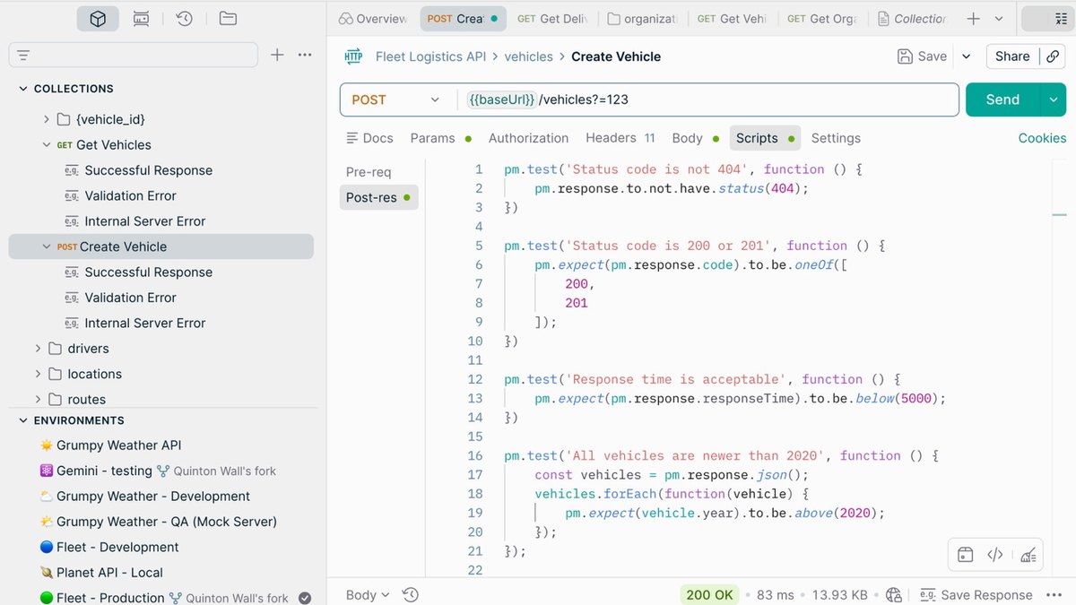Collapse the Get Vehicles request examples
The height and width of the screenshot is (605, 1076).
pyautogui.click(x=47, y=144)
